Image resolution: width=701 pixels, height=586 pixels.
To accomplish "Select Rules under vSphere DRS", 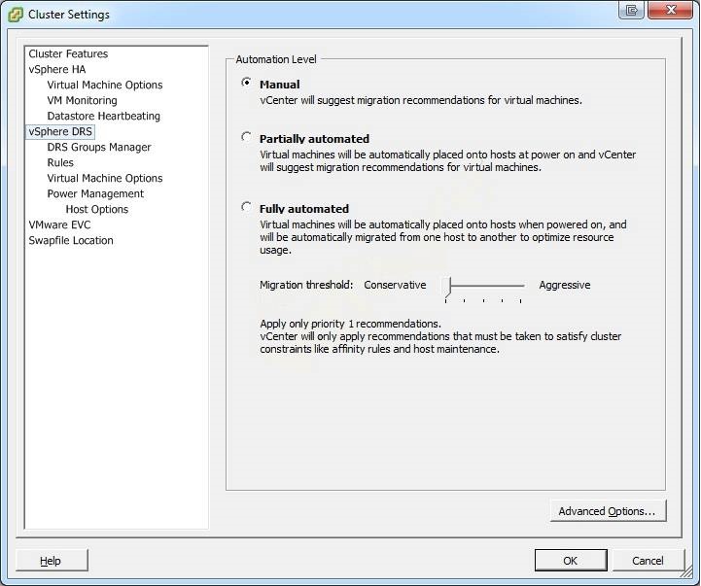I will pos(60,162).
